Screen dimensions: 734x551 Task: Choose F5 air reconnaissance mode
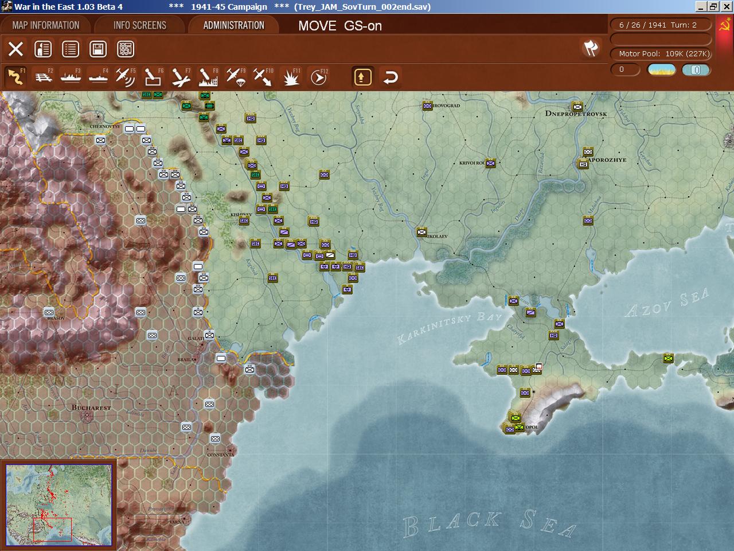(x=126, y=77)
